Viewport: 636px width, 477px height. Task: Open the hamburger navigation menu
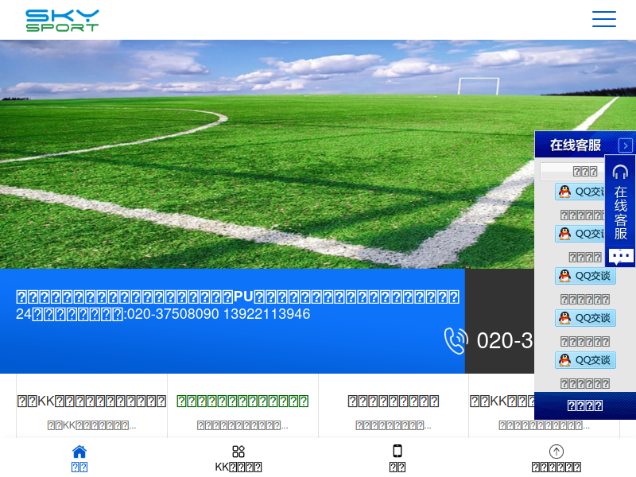point(603,19)
